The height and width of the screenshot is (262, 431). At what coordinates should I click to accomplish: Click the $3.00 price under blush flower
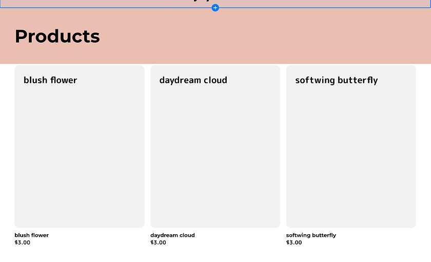point(22,242)
